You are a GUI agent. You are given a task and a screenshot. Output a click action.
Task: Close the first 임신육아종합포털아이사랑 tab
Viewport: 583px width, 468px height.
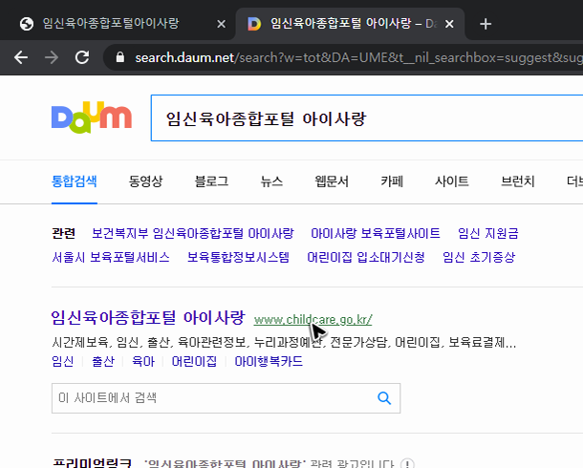[221, 24]
